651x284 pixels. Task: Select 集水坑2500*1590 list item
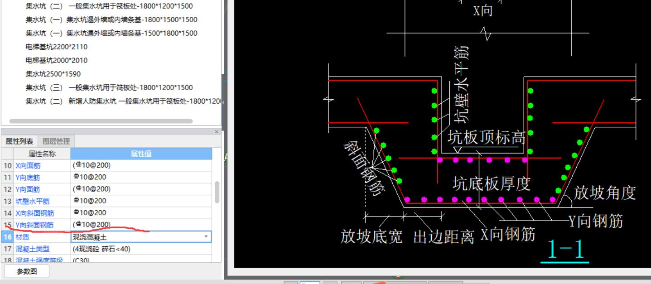53,74
